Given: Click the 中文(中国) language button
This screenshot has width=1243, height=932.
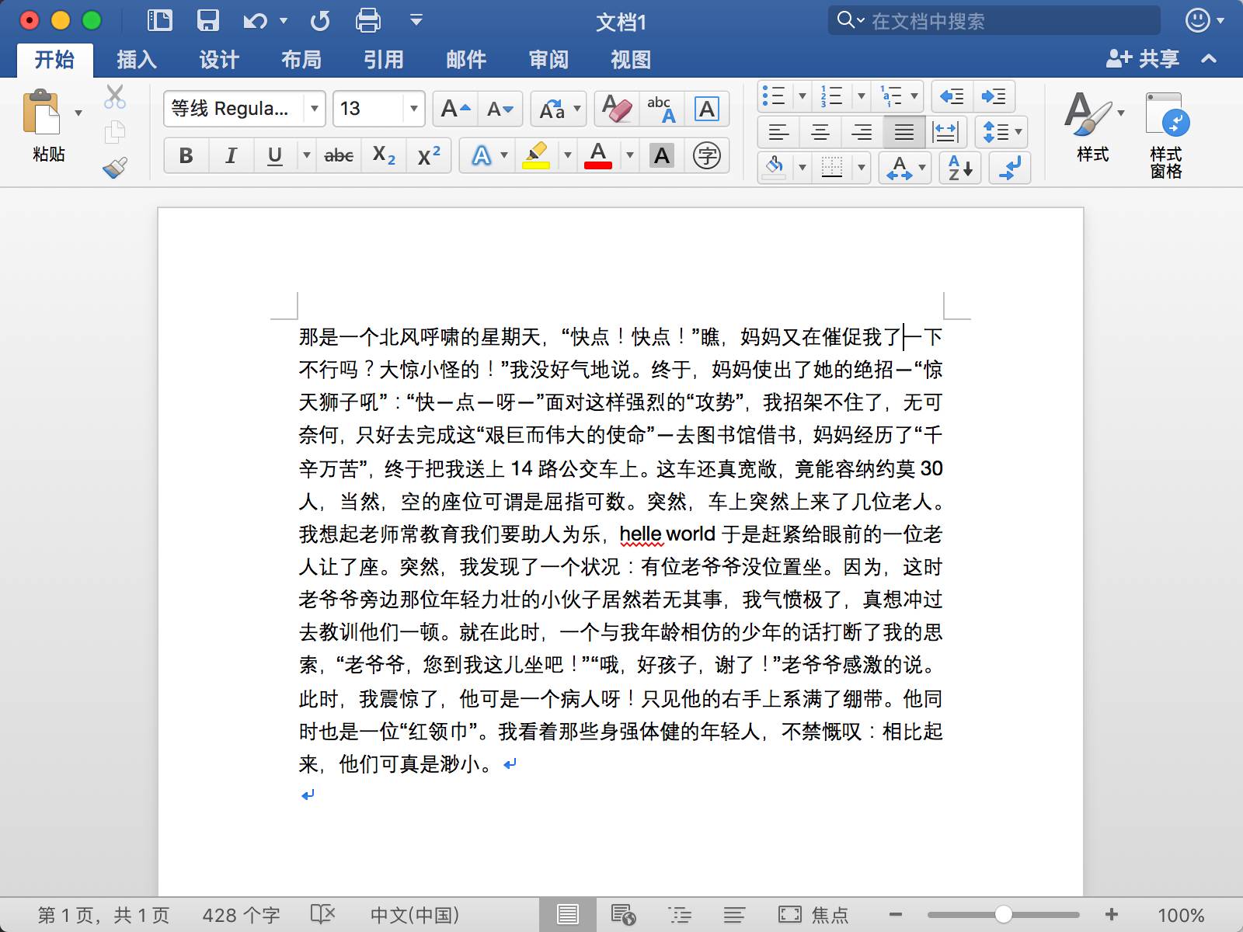Looking at the screenshot, I should pos(414,915).
